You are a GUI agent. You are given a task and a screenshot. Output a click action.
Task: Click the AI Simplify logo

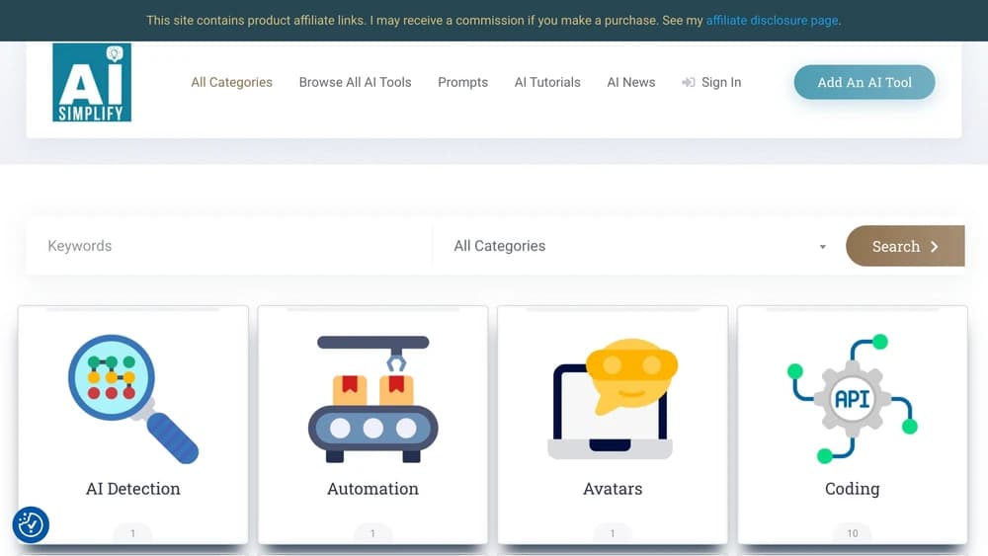coord(92,83)
